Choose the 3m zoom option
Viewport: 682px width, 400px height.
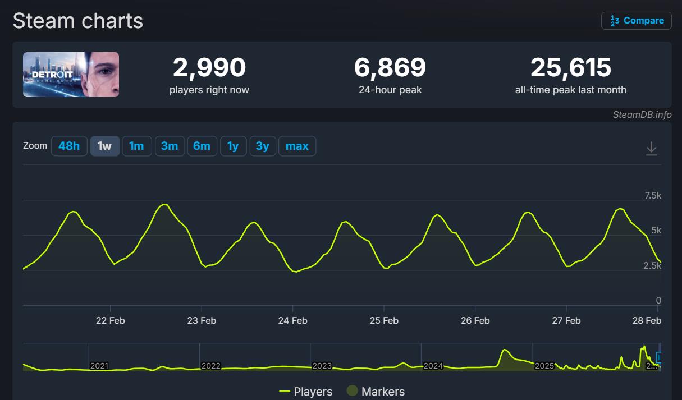(169, 146)
